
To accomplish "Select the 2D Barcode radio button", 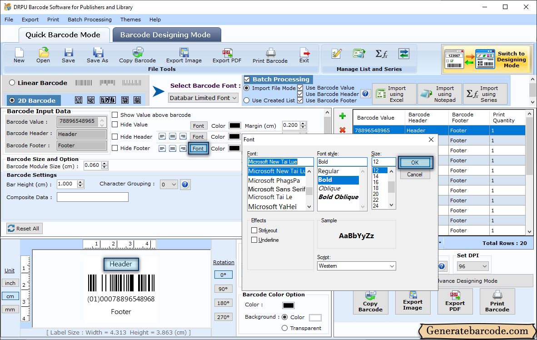I will (12, 100).
